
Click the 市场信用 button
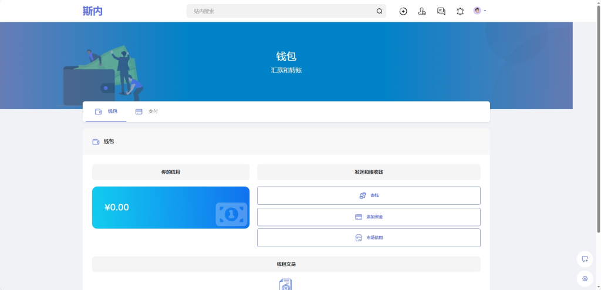point(369,238)
